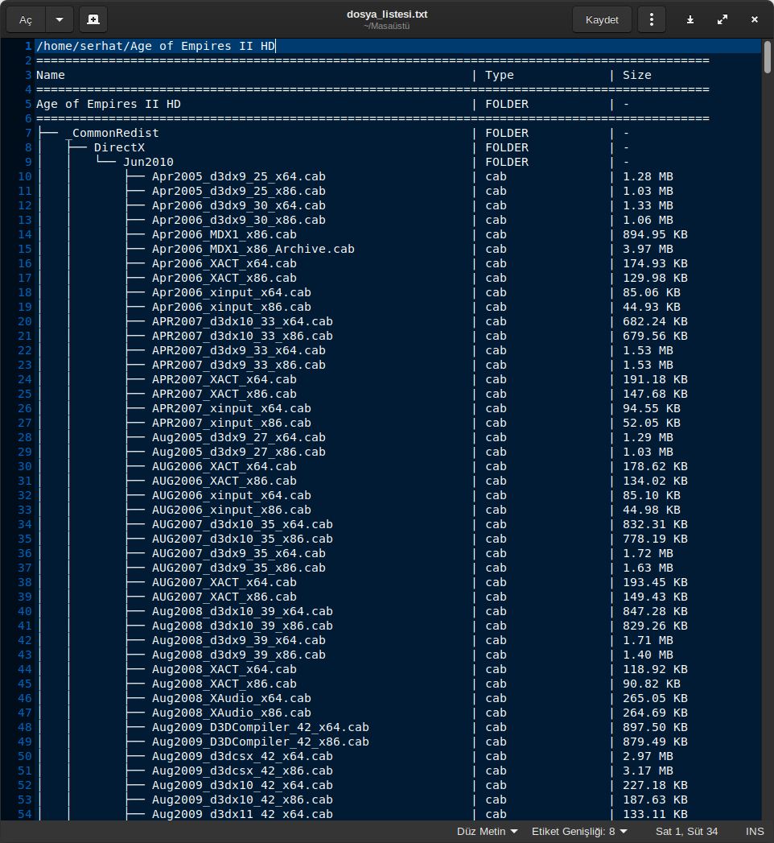Toggle the INS insert mode indicator
This screenshot has height=843, width=774.
755,831
